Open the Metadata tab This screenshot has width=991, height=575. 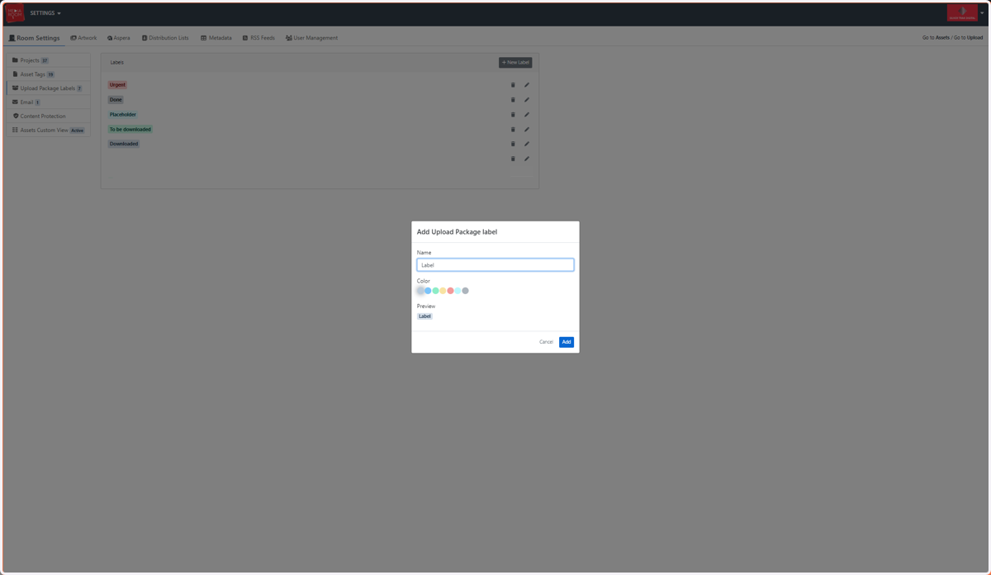[x=216, y=38]
